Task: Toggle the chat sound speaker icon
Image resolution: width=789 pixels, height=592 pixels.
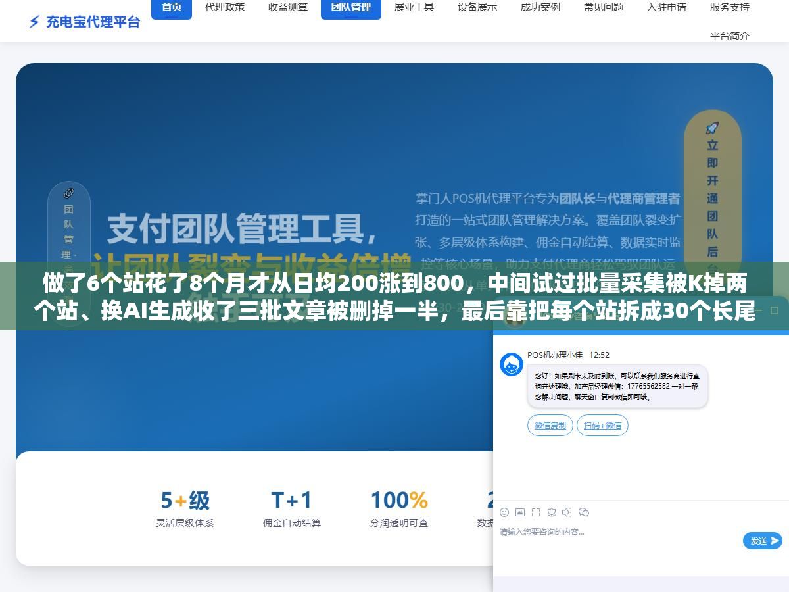Action: click(x=567, y=512)
